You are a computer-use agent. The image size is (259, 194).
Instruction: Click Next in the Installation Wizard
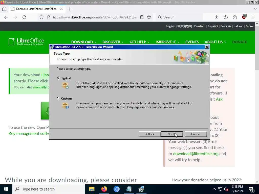pos(172,134)
